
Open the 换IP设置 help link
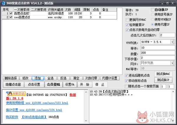(x=34, y=110)
